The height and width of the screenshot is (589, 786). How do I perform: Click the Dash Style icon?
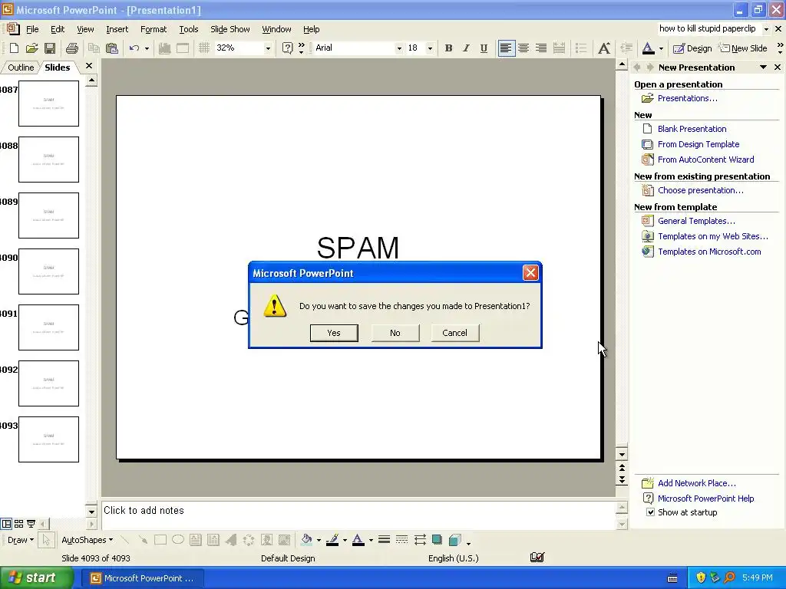click(401, 540)
